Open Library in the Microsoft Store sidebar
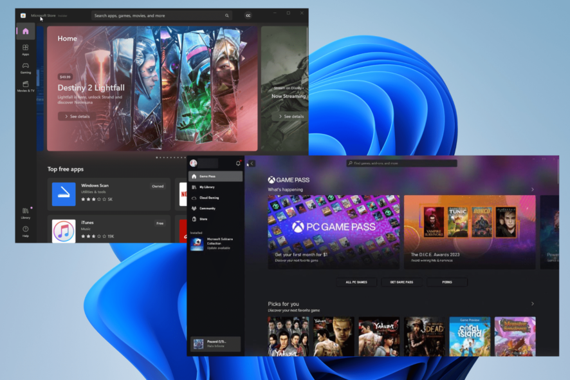570x380 pixels. pos(26,213)
